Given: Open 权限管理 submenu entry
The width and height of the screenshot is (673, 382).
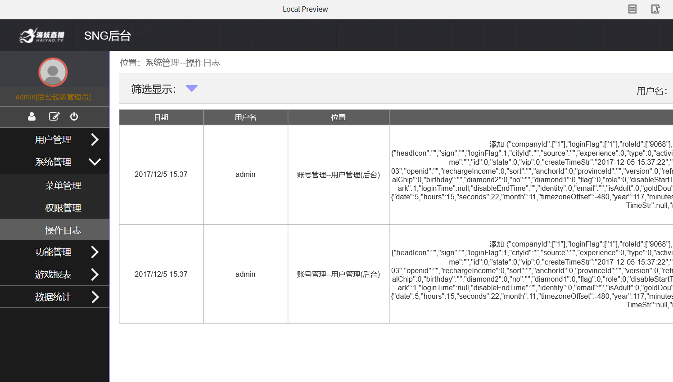Looking at the screenshot, I should (x=63, y=208).
